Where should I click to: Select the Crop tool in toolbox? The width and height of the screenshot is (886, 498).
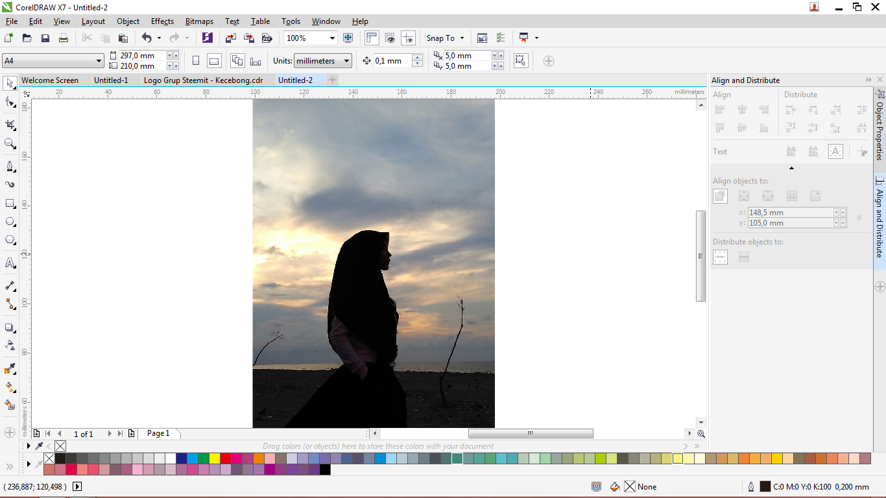click(10, 124)
